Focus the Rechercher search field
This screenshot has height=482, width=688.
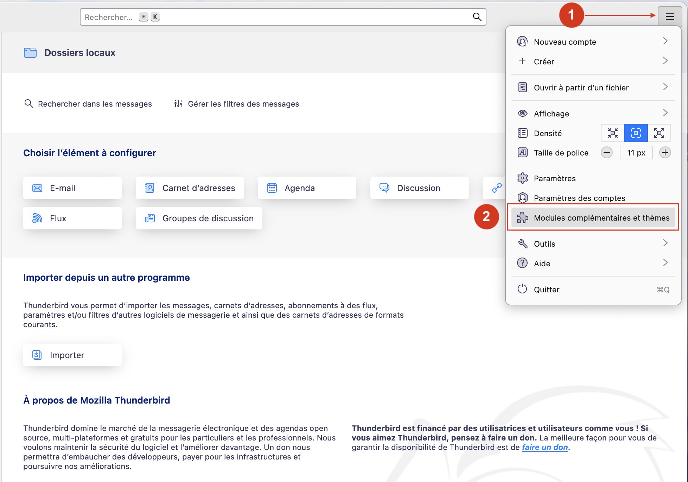[x=283, y=17]
